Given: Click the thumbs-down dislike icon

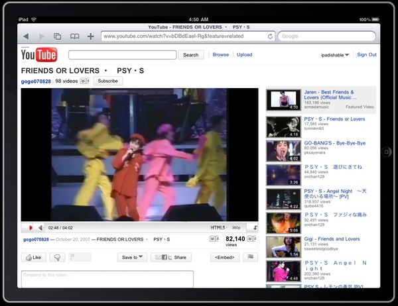Looking at the screenshot, I should pos(56,257).
